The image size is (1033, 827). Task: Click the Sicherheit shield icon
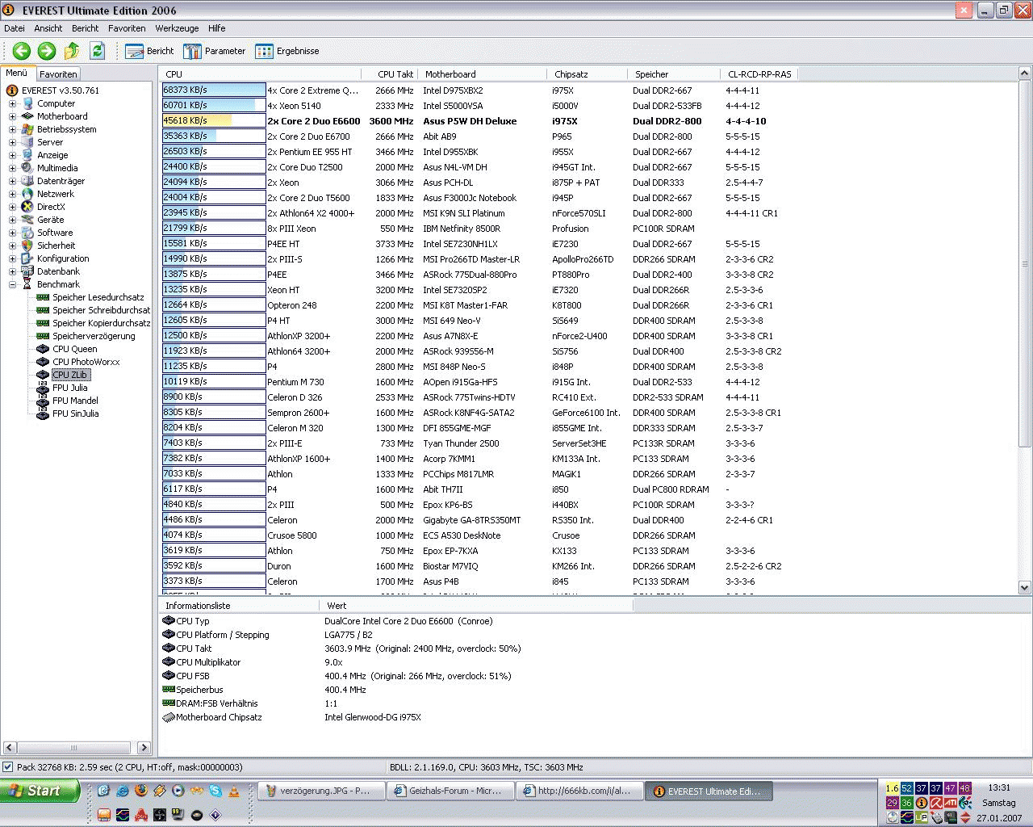point(27,246)
